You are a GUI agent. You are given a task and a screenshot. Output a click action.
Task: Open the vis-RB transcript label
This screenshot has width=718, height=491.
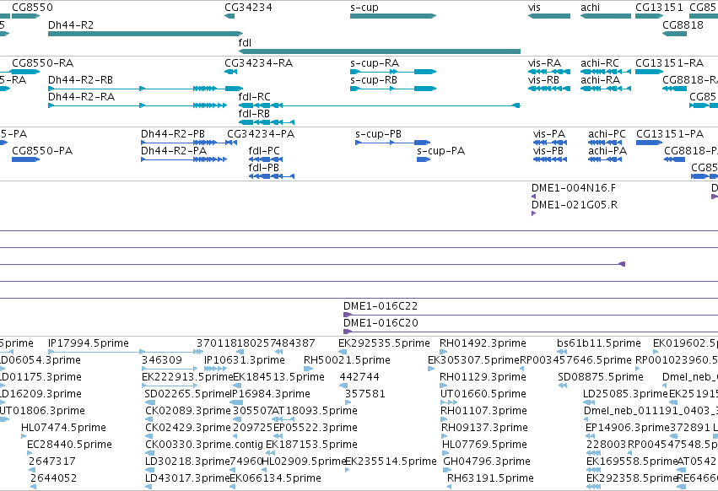(x=543, y=79)
